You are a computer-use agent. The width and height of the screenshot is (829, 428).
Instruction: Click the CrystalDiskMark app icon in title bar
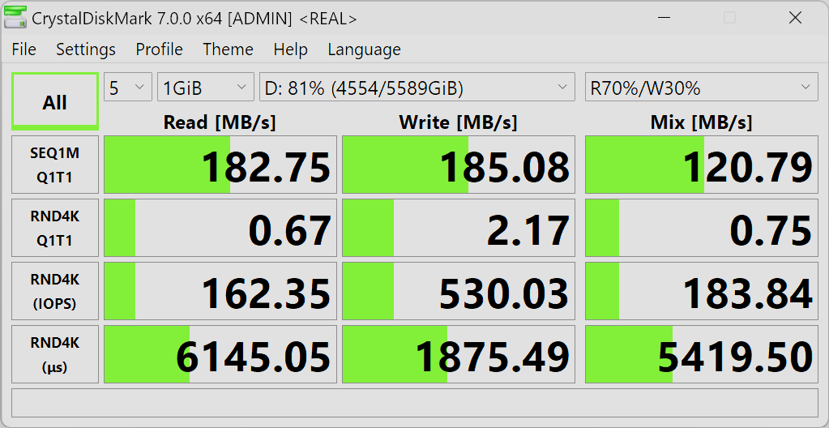click(15, 19)
